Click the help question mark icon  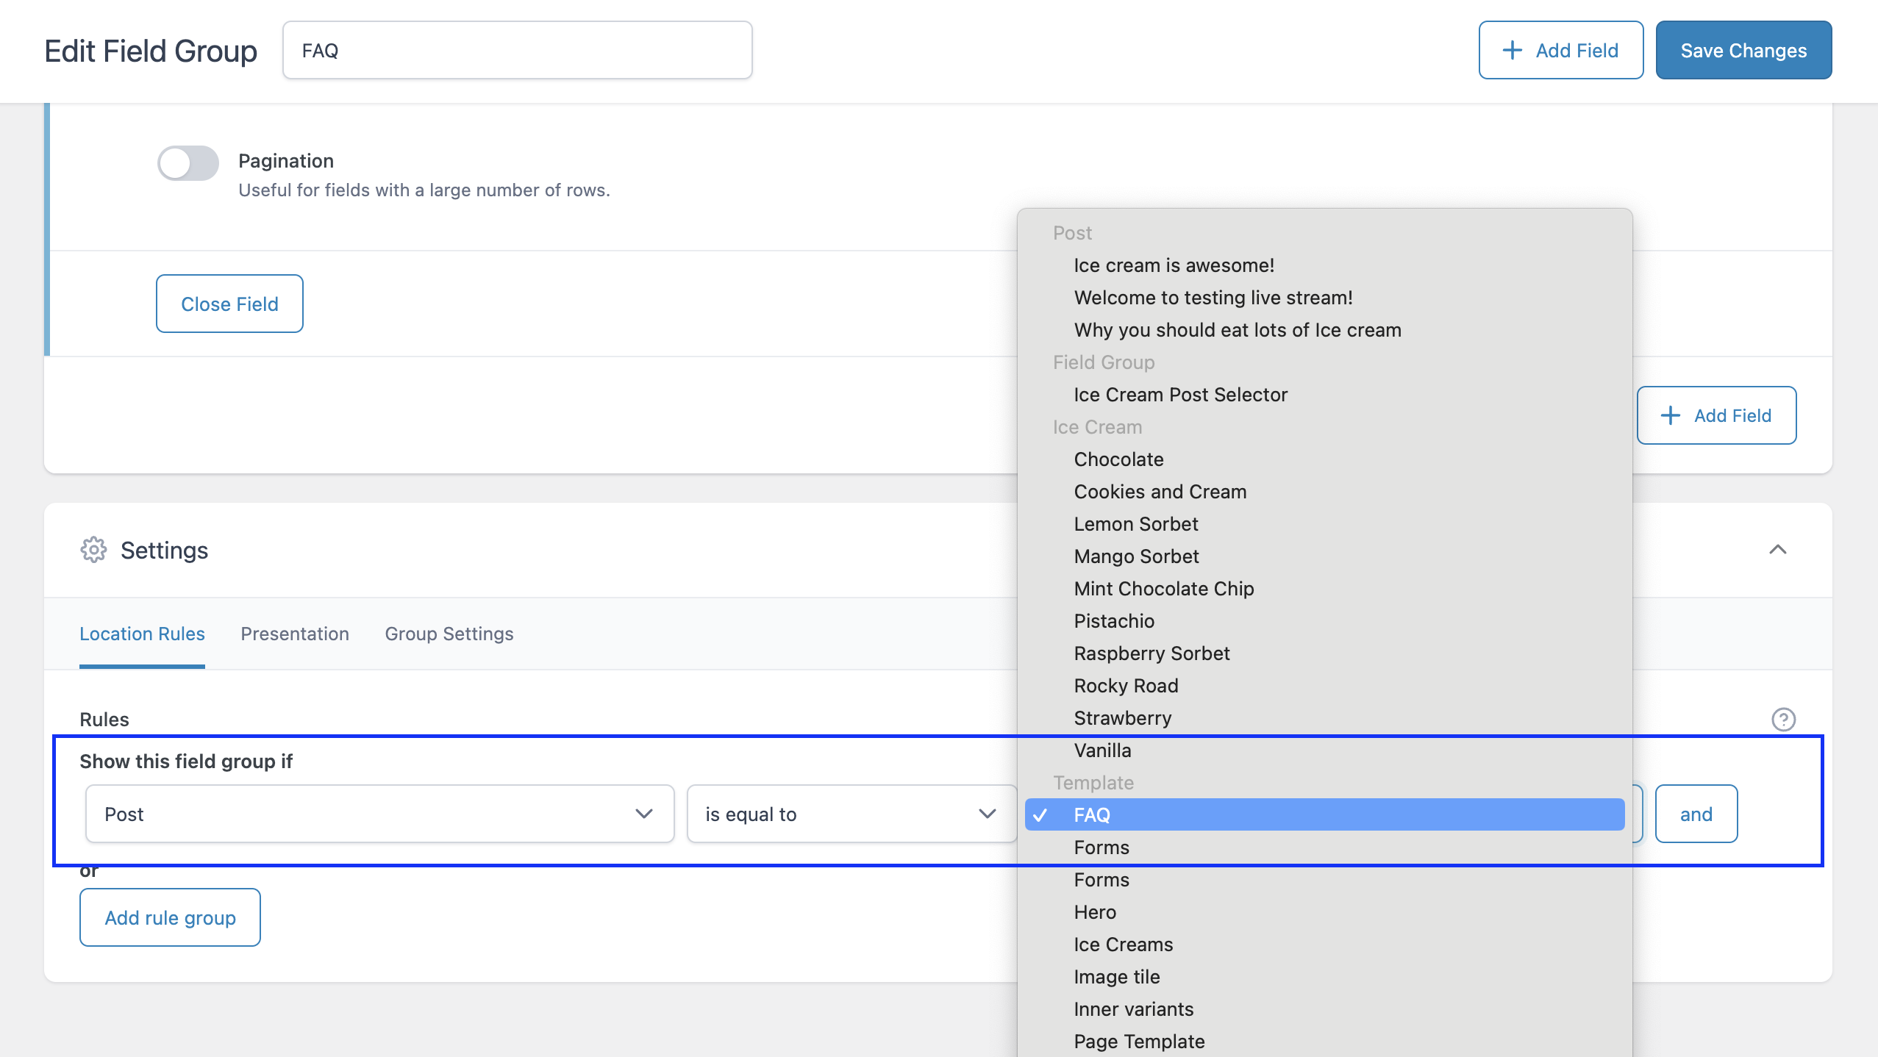[x=1783, y=719]
